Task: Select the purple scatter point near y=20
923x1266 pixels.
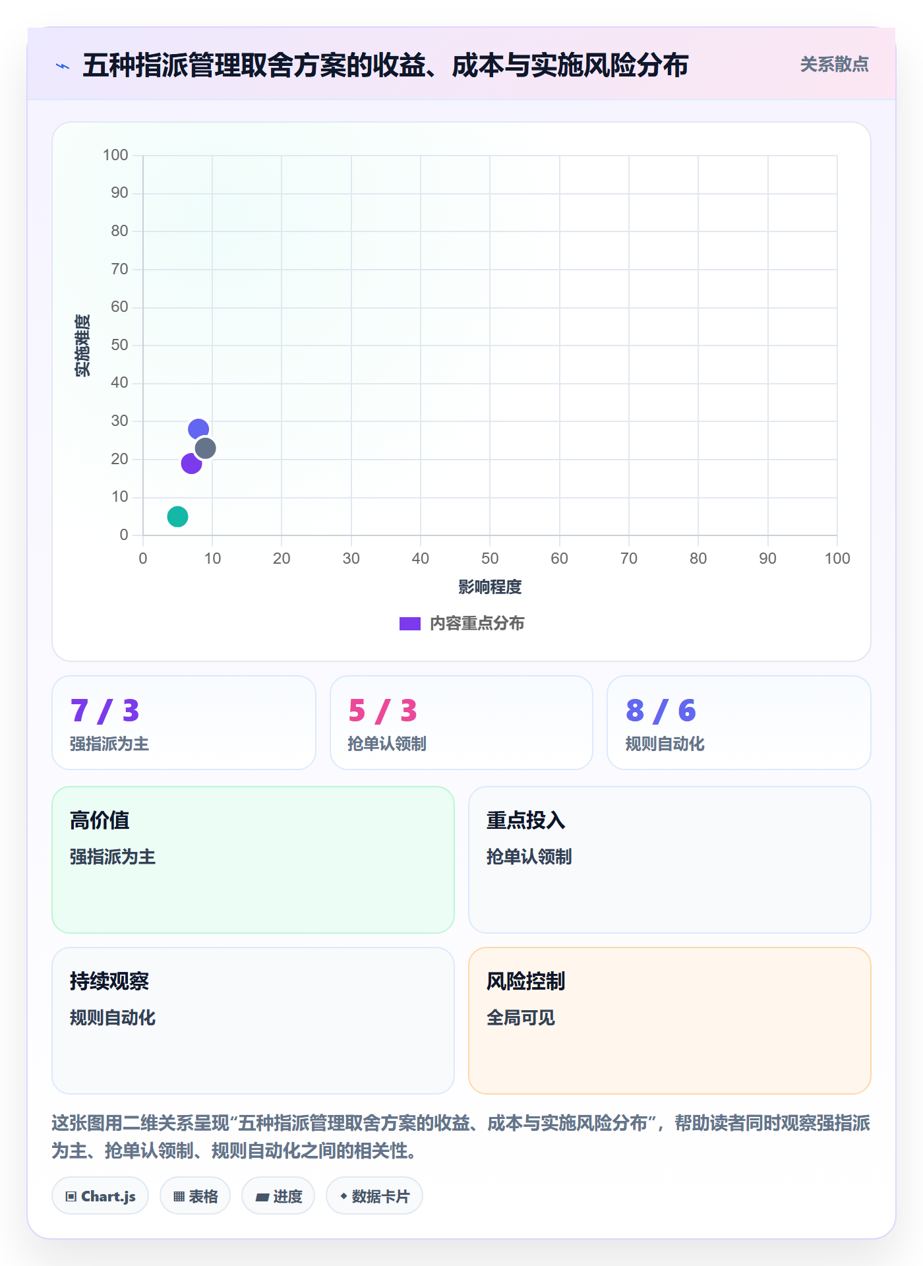Action: (x=191, y=463)
